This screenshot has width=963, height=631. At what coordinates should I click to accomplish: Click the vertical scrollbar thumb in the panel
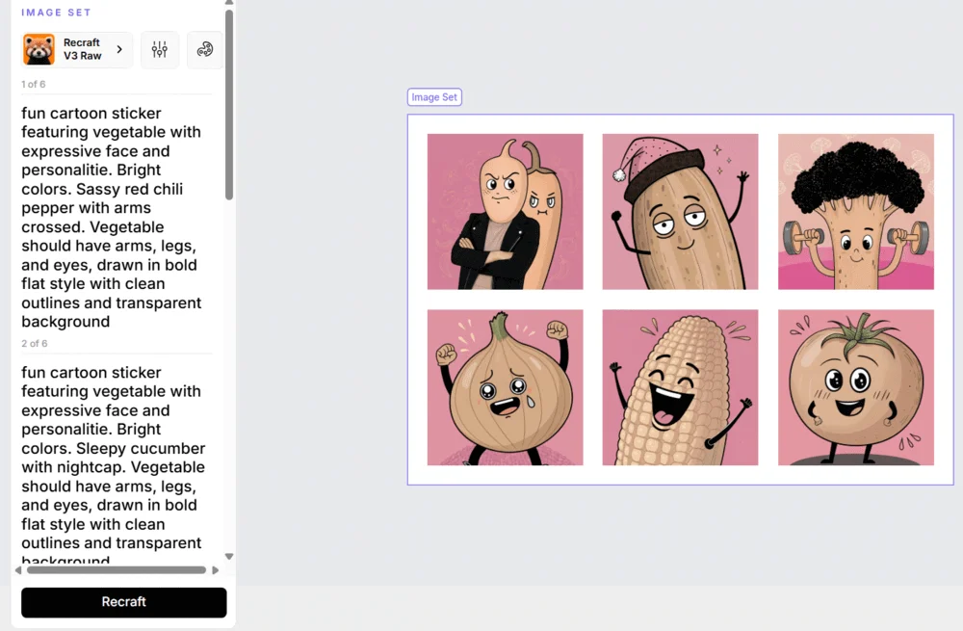229,104
